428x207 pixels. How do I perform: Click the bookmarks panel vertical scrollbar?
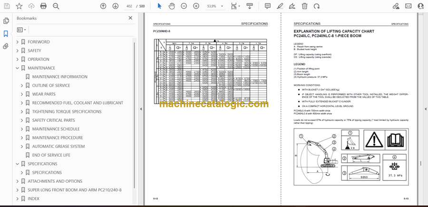click(x=134, y=115)
